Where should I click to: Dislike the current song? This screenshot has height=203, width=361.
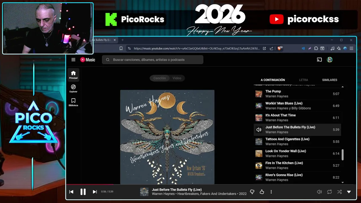pyautogui.click(x=252, y=192)
